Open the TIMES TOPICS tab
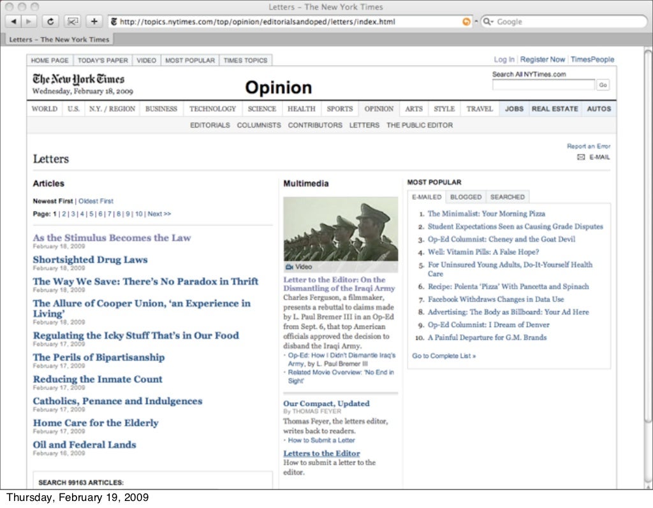Viewport: 653px width, 508px height. tap(246, 61)
